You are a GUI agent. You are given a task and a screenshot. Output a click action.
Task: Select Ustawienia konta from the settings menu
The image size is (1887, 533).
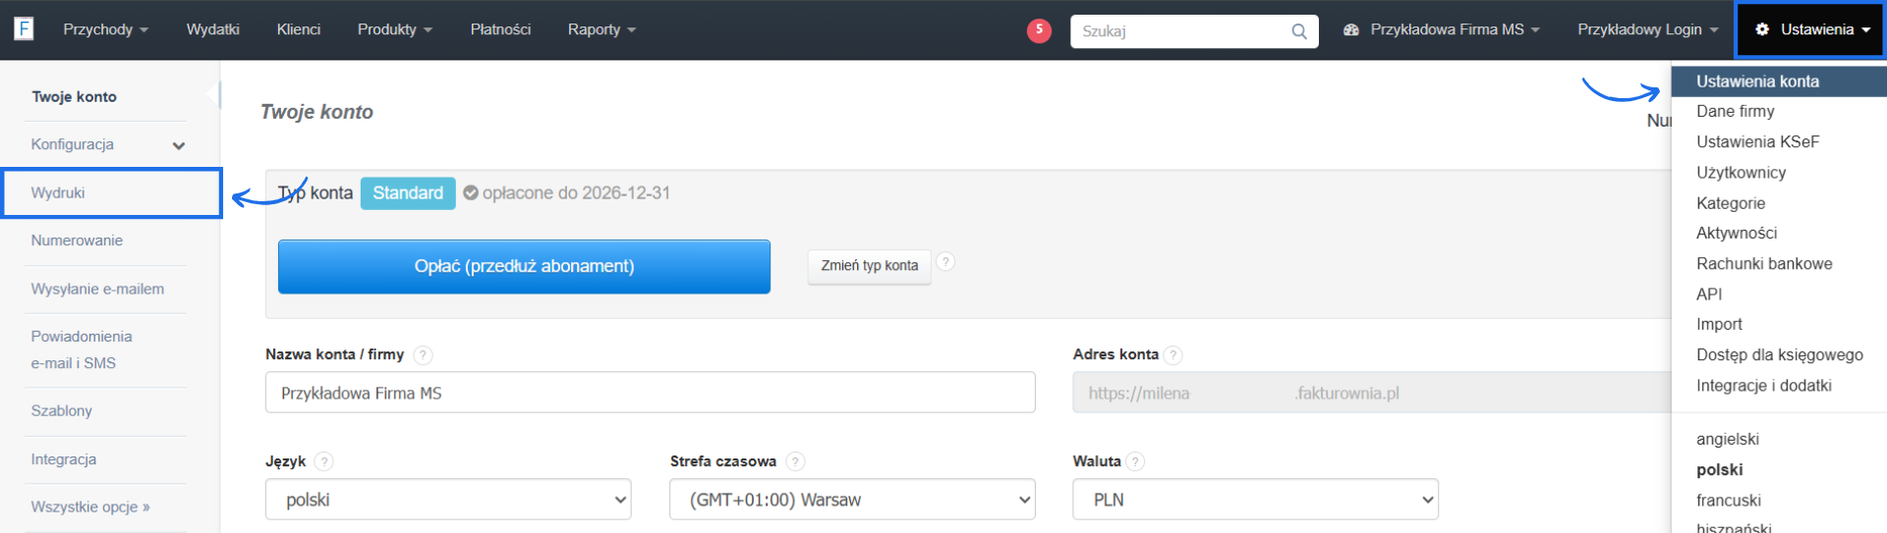coord(1779,81)
